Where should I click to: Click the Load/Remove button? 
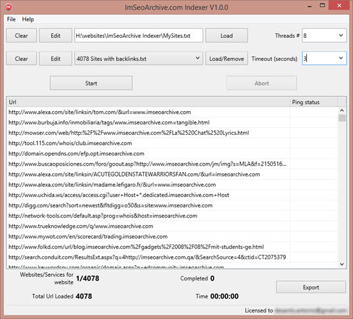point(227,59)
